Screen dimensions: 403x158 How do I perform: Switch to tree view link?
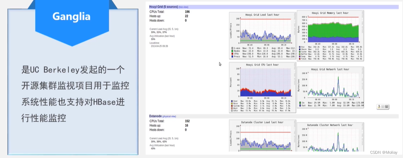pos(184,7)
